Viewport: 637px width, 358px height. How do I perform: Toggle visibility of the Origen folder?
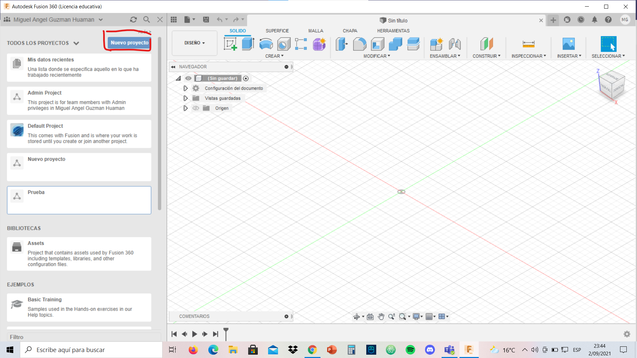coord(196,108)
